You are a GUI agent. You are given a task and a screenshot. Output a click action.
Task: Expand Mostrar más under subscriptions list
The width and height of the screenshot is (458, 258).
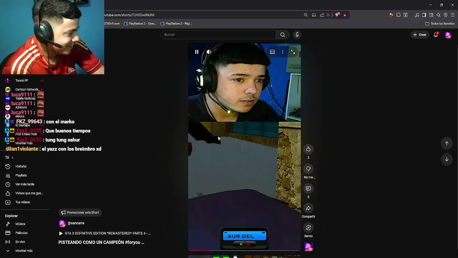24,143
